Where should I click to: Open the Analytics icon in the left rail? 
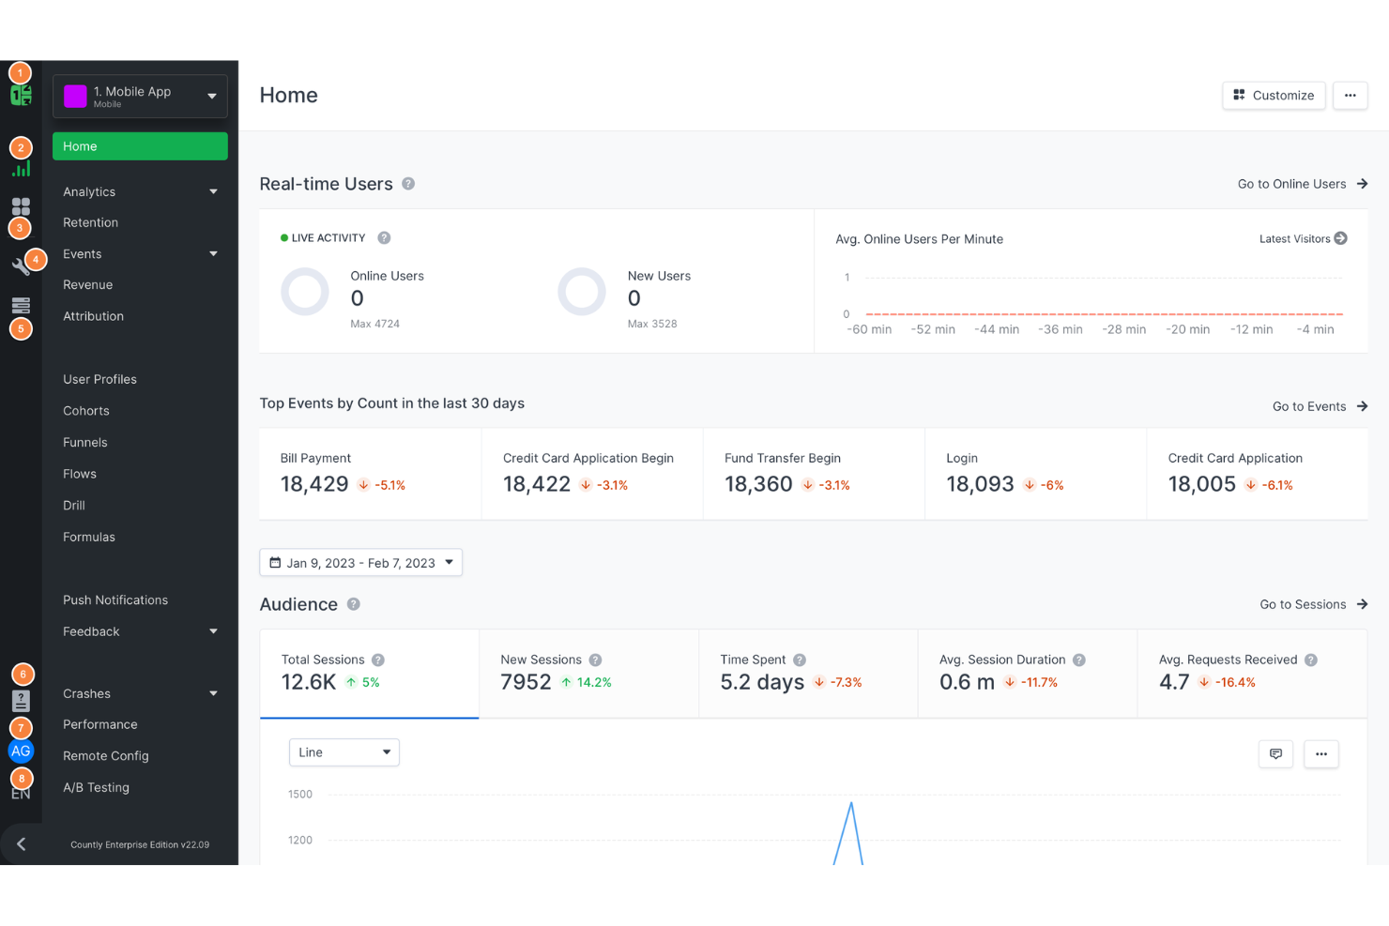[21, 168]
